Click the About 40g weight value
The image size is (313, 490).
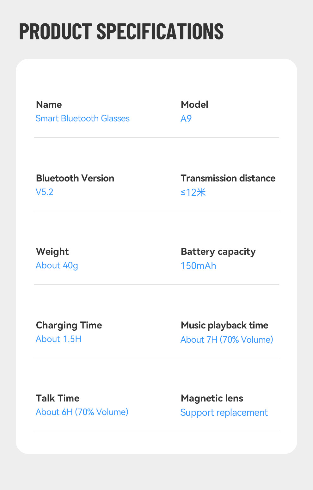(57, 266)
